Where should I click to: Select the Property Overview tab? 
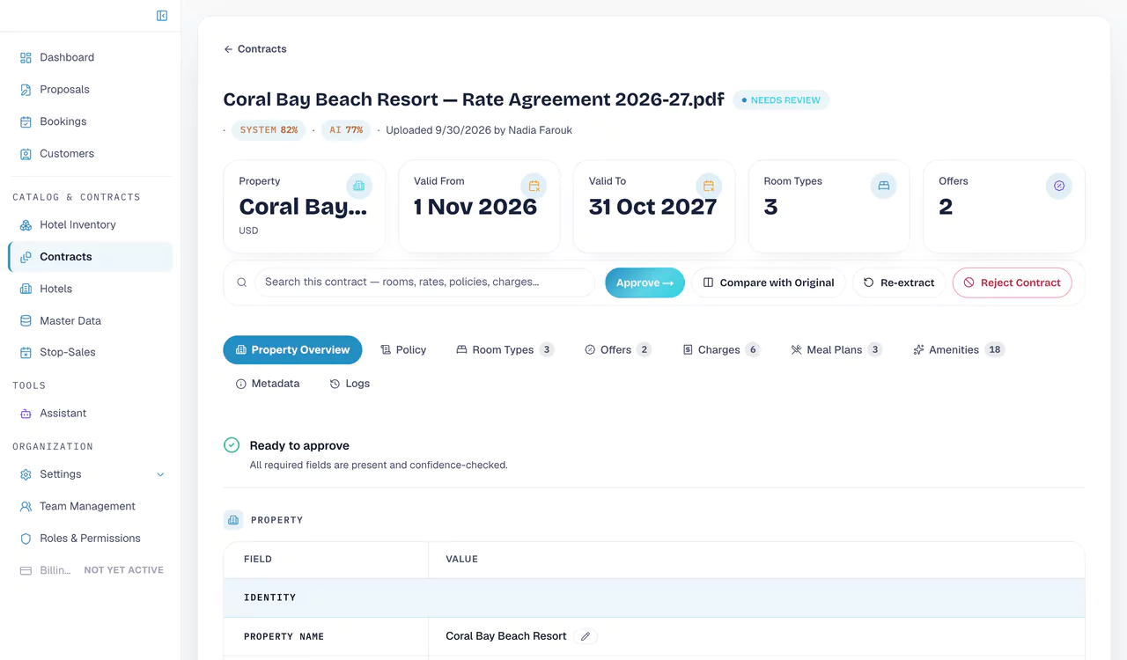click(x=292, y=350)
